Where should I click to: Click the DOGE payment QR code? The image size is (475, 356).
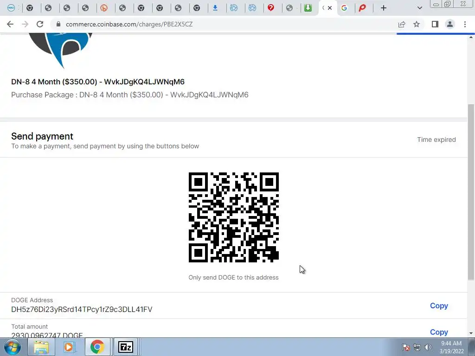[x=234, y=217]
